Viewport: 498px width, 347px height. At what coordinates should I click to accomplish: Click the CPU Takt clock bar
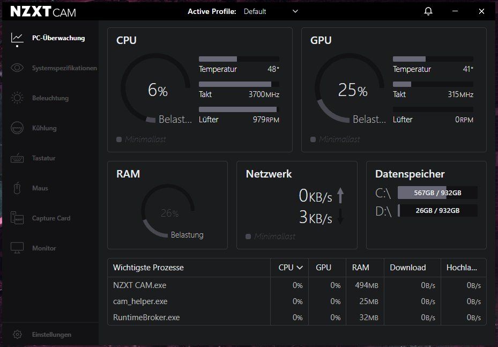click(x=239, y=84)
